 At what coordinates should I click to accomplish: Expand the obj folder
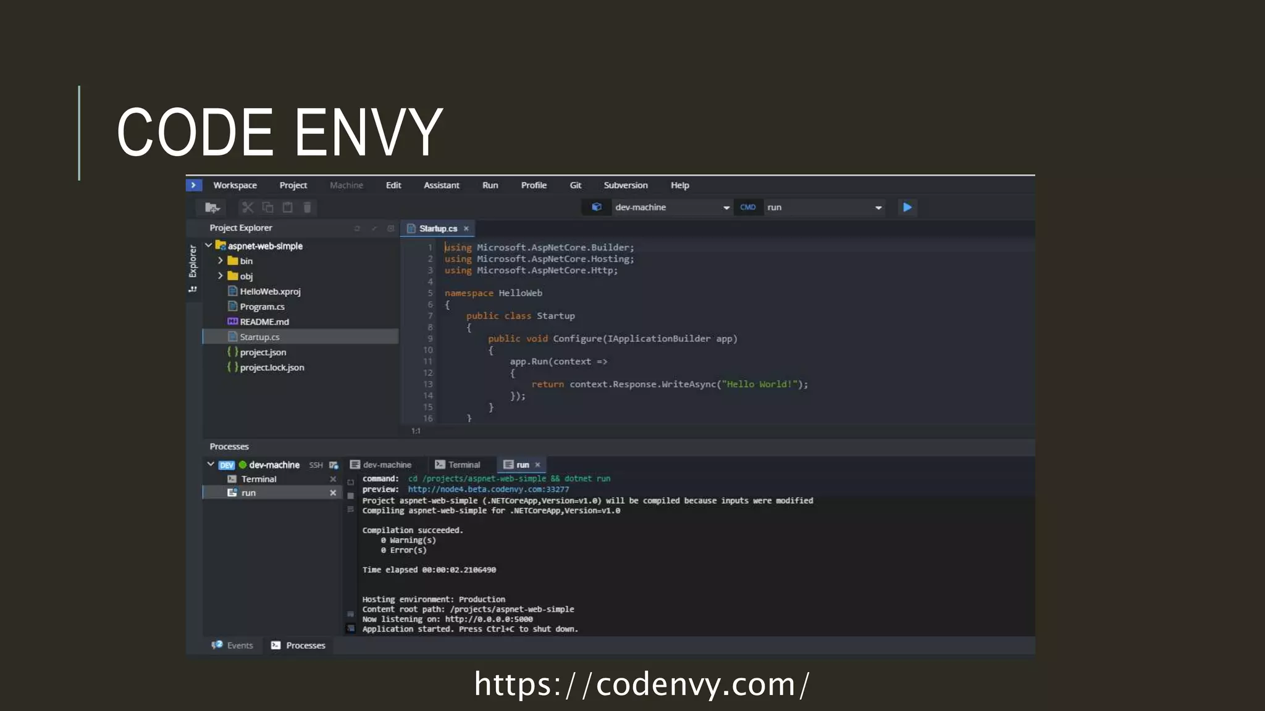pyautogui.click(x=221, y=276)
